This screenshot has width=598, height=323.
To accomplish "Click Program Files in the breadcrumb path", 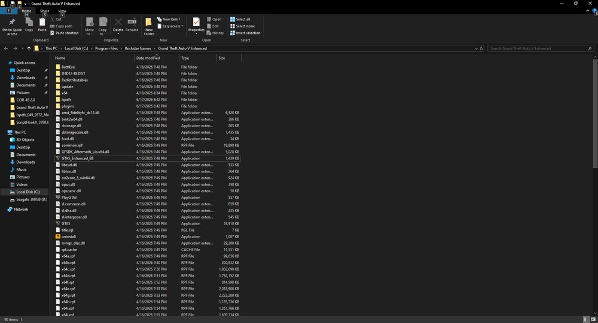I will (106, 48).
